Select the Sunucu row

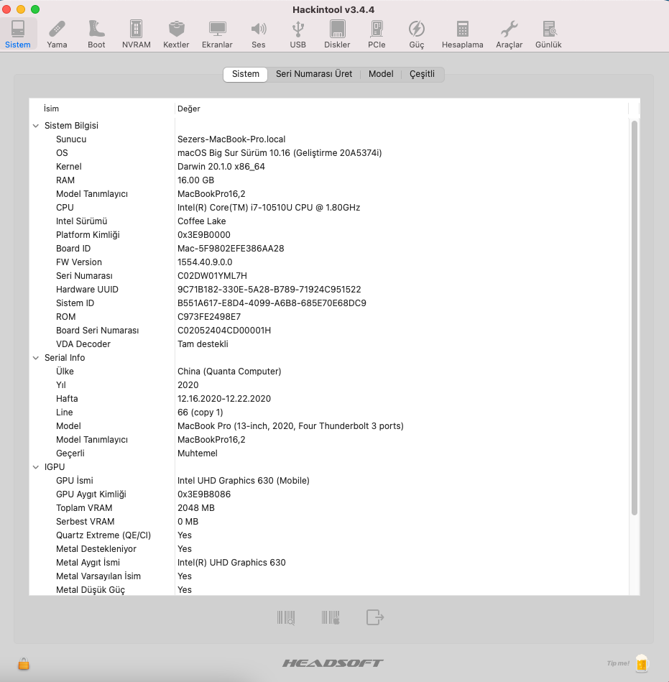click(329, 139)
